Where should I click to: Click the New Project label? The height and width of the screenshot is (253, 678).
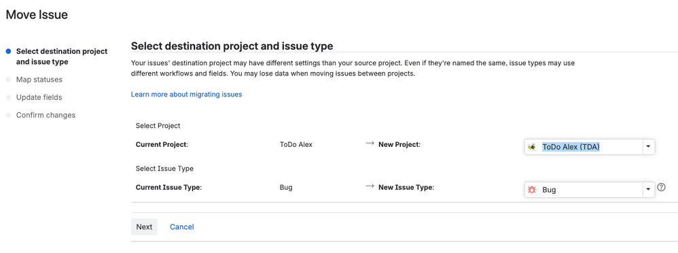[x=399, y=145]
